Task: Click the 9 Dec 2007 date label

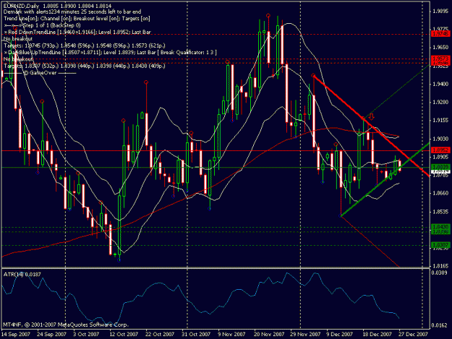Action: pyautogui.click(x=340, y=334)
